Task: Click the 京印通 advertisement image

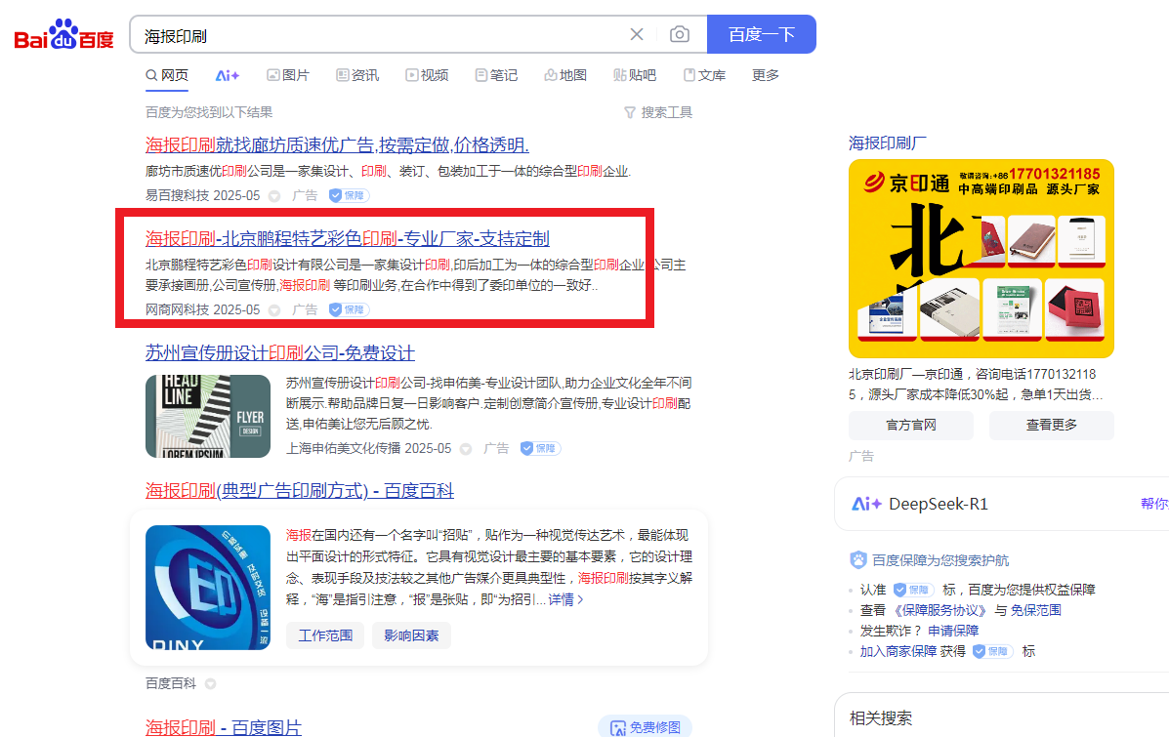Action: tap(981, 259)
